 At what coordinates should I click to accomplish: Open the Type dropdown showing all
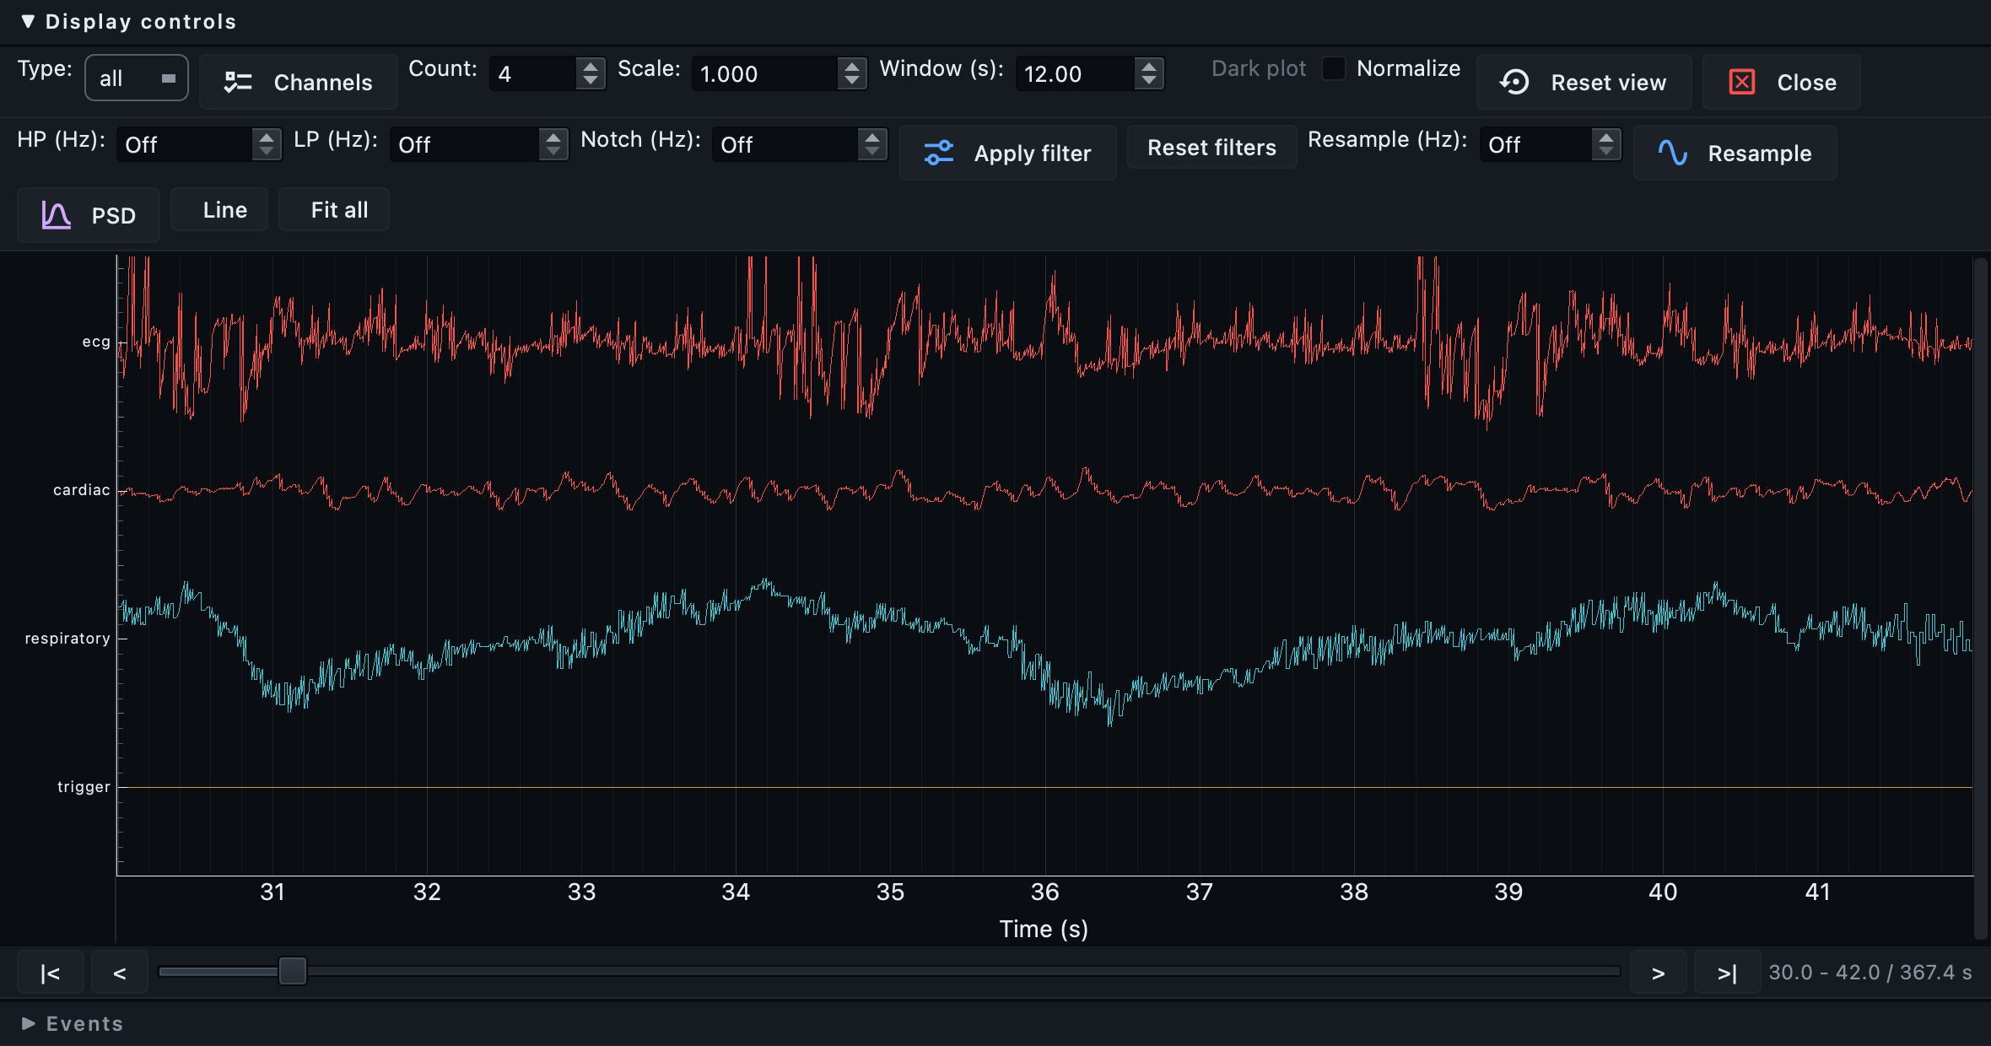click(137, 78)
